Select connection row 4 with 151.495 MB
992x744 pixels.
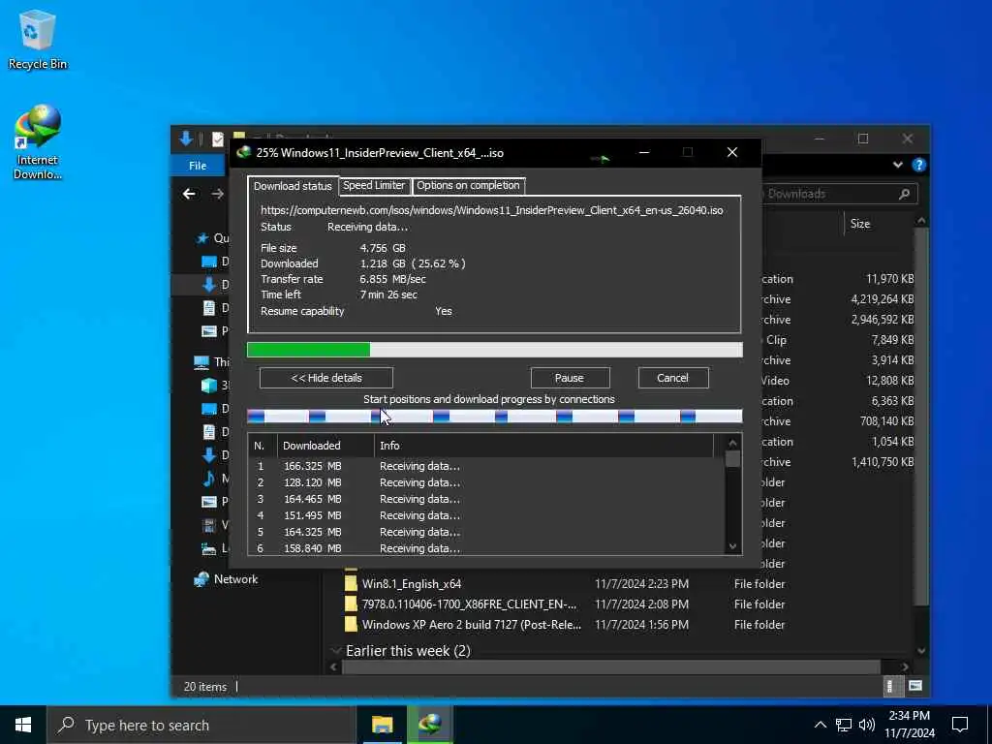pyautogui.click(x=486, y=515)
